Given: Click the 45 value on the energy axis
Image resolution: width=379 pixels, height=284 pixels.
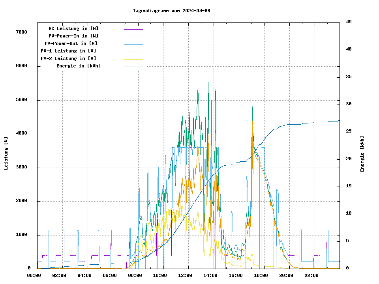Looking at the screenshot, I should click(349, 22).
